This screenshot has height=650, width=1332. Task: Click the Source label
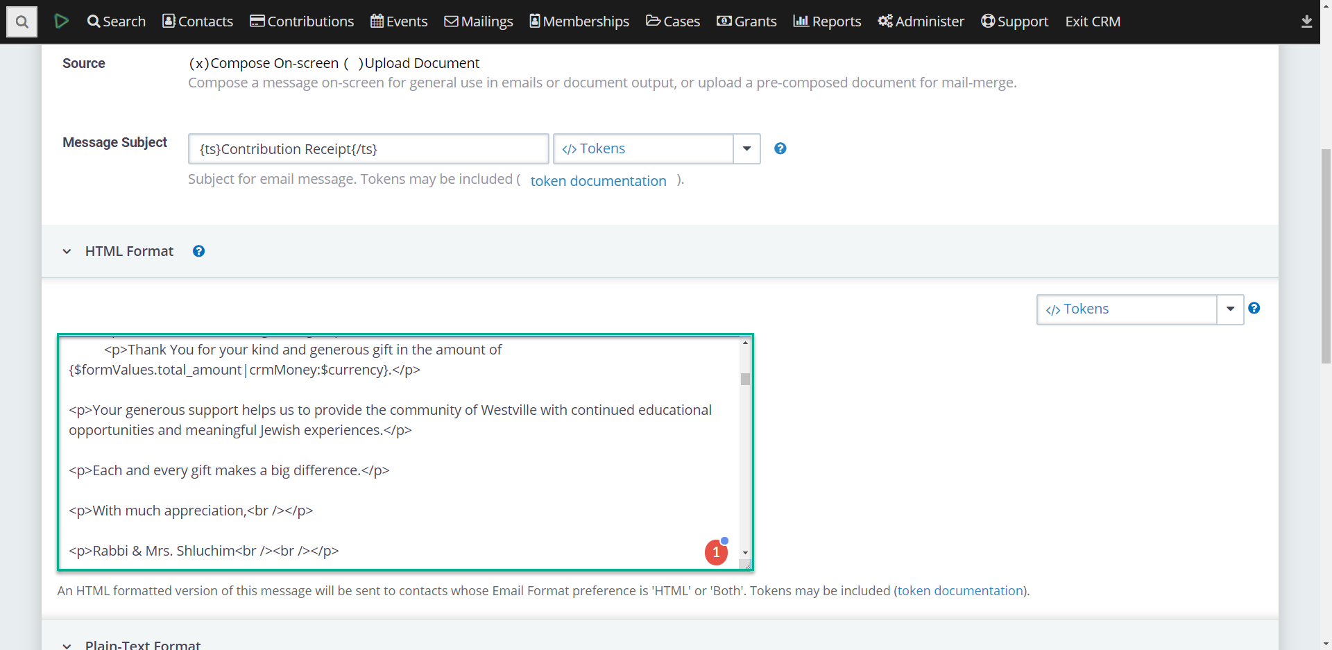click(84, 63)
